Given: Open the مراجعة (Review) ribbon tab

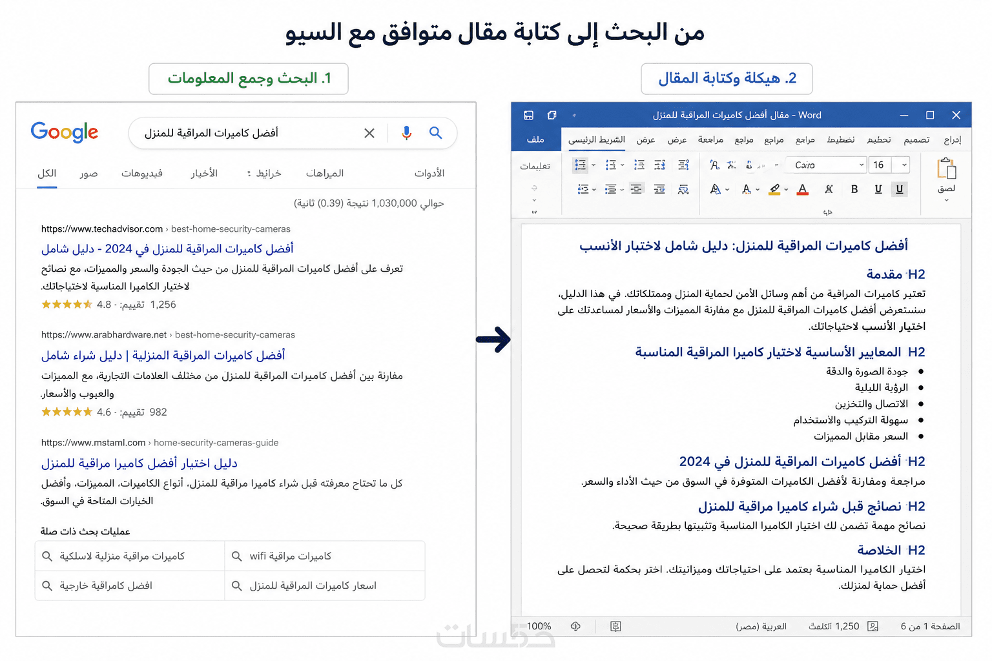Looking at the screenshot, I should pyautogui.click(x=710, y=139).
